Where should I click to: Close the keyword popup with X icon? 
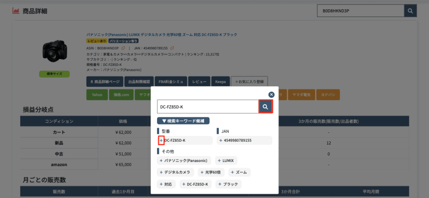(x=271, y=95)
